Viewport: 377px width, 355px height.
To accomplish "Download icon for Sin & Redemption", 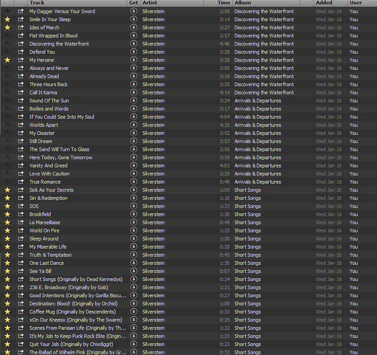I will point(134,198).
